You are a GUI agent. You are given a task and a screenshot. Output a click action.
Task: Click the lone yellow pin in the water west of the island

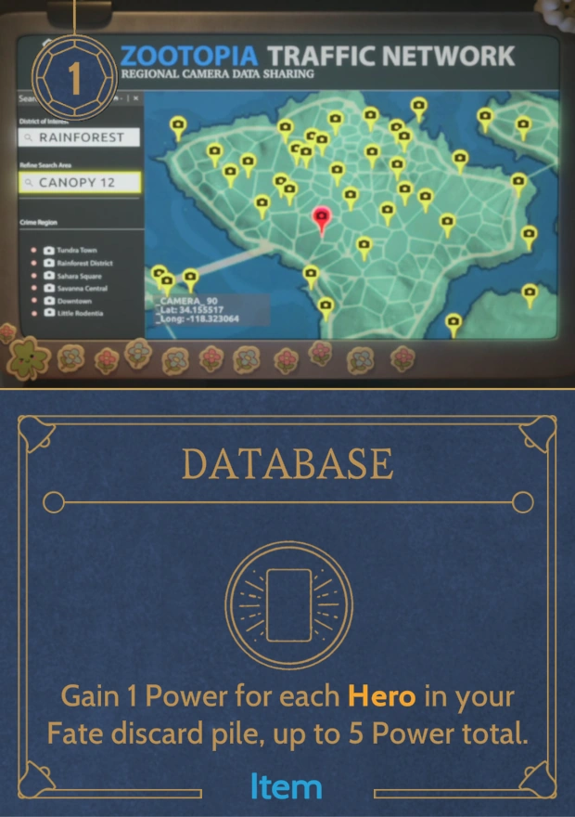pos(178,128)
